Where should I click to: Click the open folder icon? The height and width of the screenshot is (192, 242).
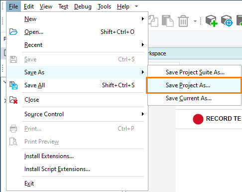(13, 32)
